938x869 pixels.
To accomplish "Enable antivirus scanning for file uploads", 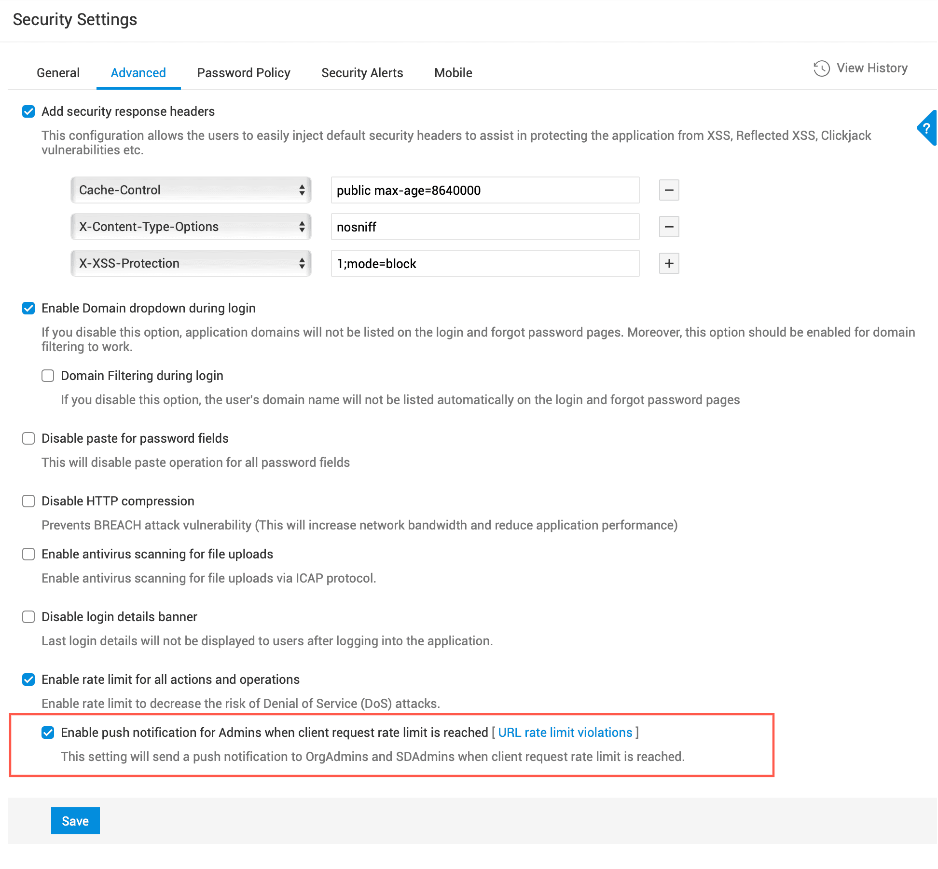I will coord(28,554).
